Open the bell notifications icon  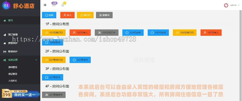(63, 5)
